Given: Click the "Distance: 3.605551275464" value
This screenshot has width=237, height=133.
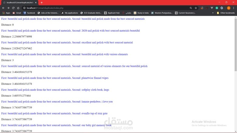Looking at the screenshot, I should coord(16,96).
